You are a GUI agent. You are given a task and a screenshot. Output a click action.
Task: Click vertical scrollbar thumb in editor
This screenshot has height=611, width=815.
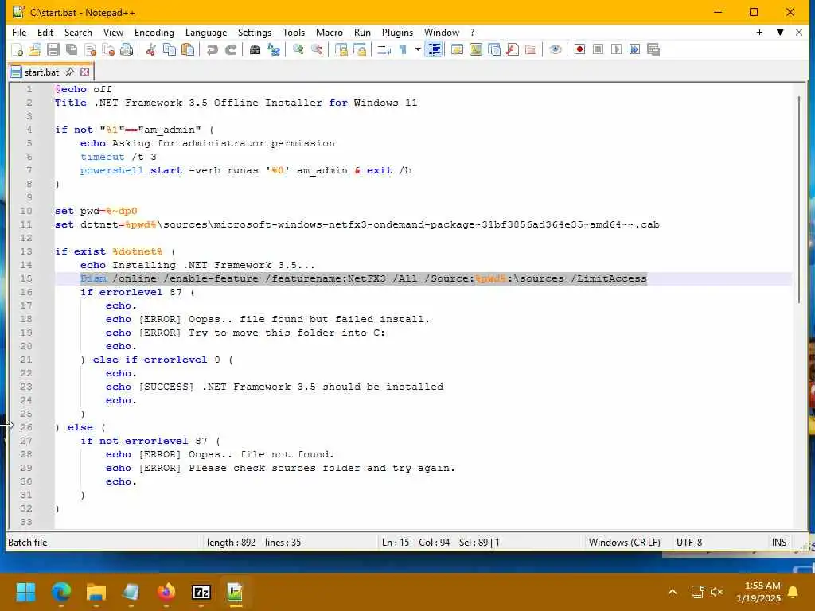click(801, 200)
